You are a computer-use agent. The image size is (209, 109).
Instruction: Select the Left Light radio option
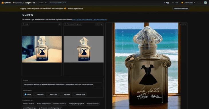(39, 94)
